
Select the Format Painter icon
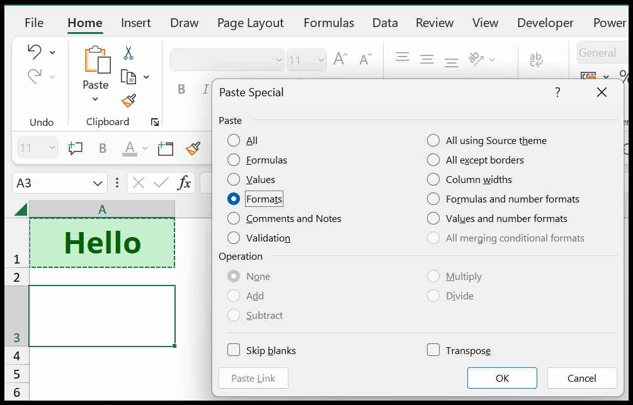click(x=129, y=101)
